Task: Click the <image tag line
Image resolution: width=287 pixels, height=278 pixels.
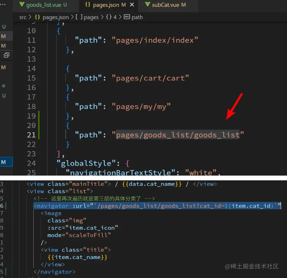Action: pos(51,213)
